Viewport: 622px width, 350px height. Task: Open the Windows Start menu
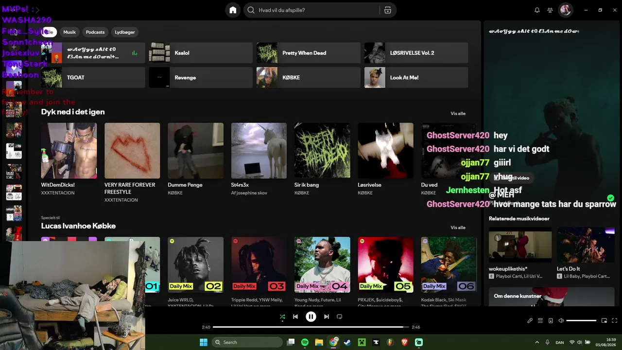[x=204, y=342]
